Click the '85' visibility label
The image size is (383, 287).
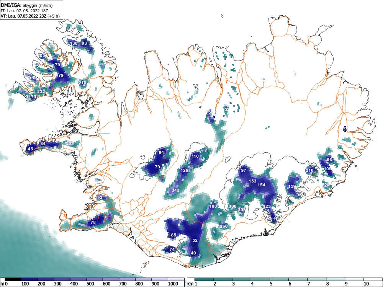point(173,235)
